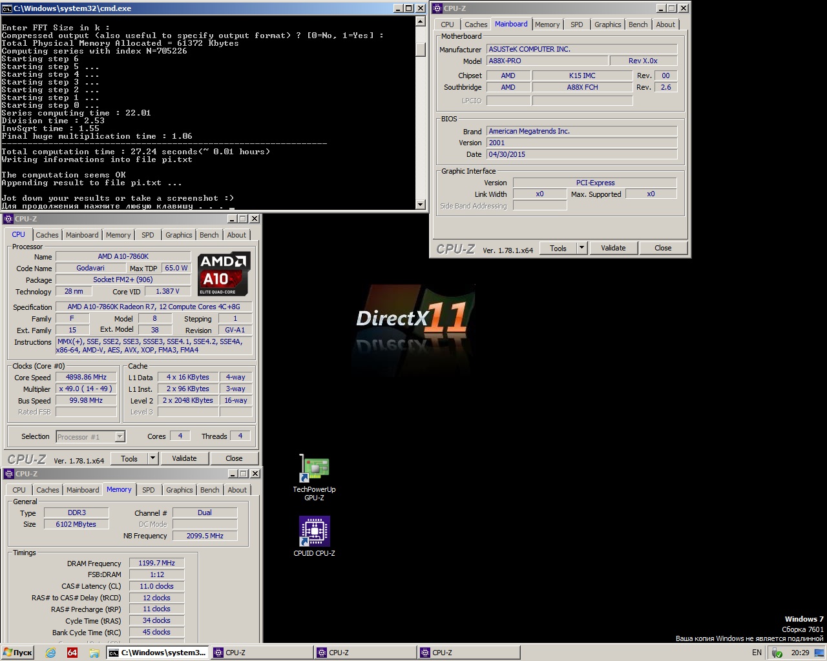Maximize the cmd.exe window
Viewport: 827px width, 661px height.
pyautogui.click(x=408, y=8)
